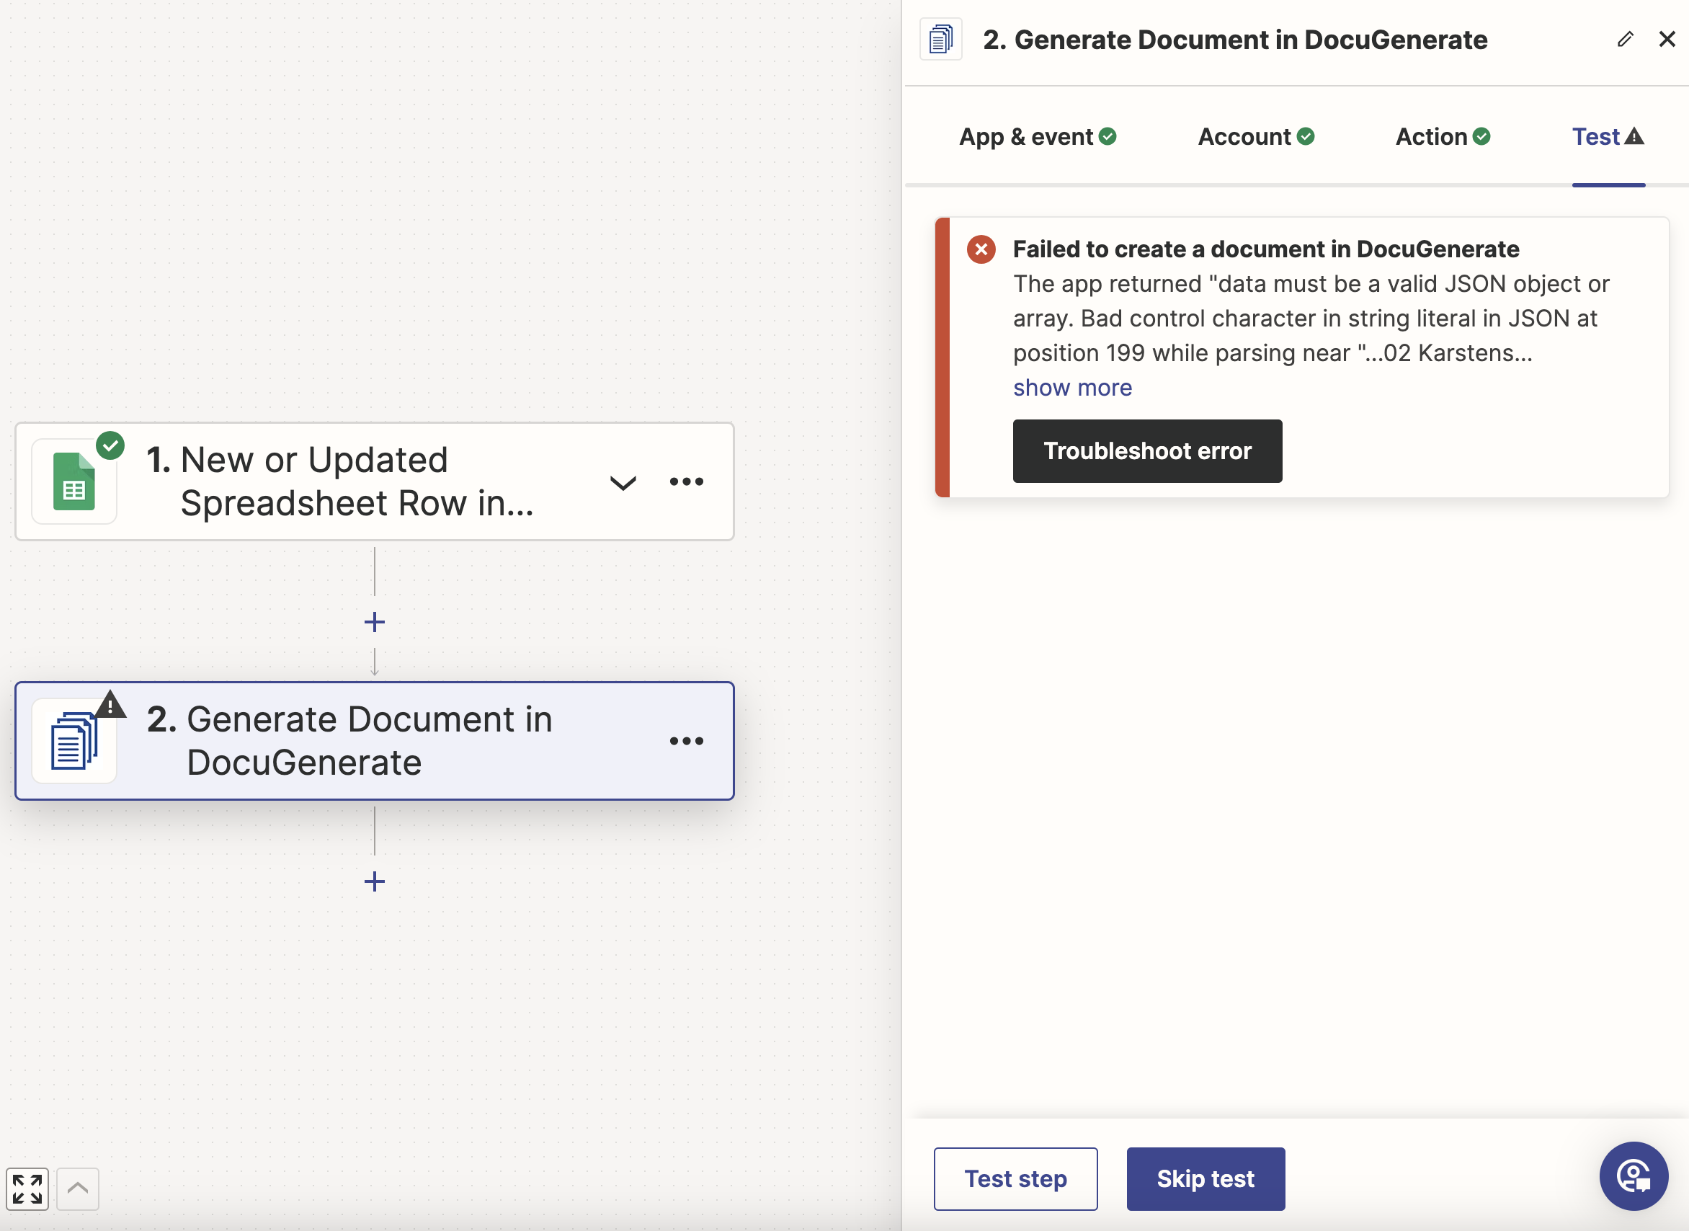
Task: Click the Test step button
Action: point(1015,1179)
